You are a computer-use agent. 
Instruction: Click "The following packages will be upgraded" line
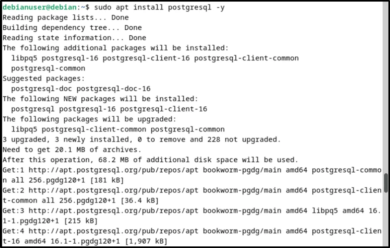tap(89, 119)
